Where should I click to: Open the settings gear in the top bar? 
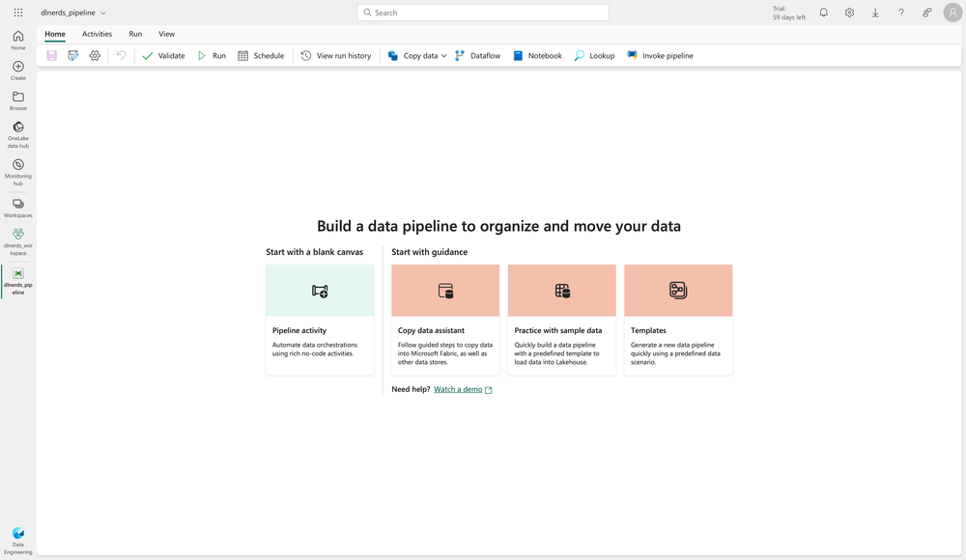pyautogui.click(x=850, y=13)
